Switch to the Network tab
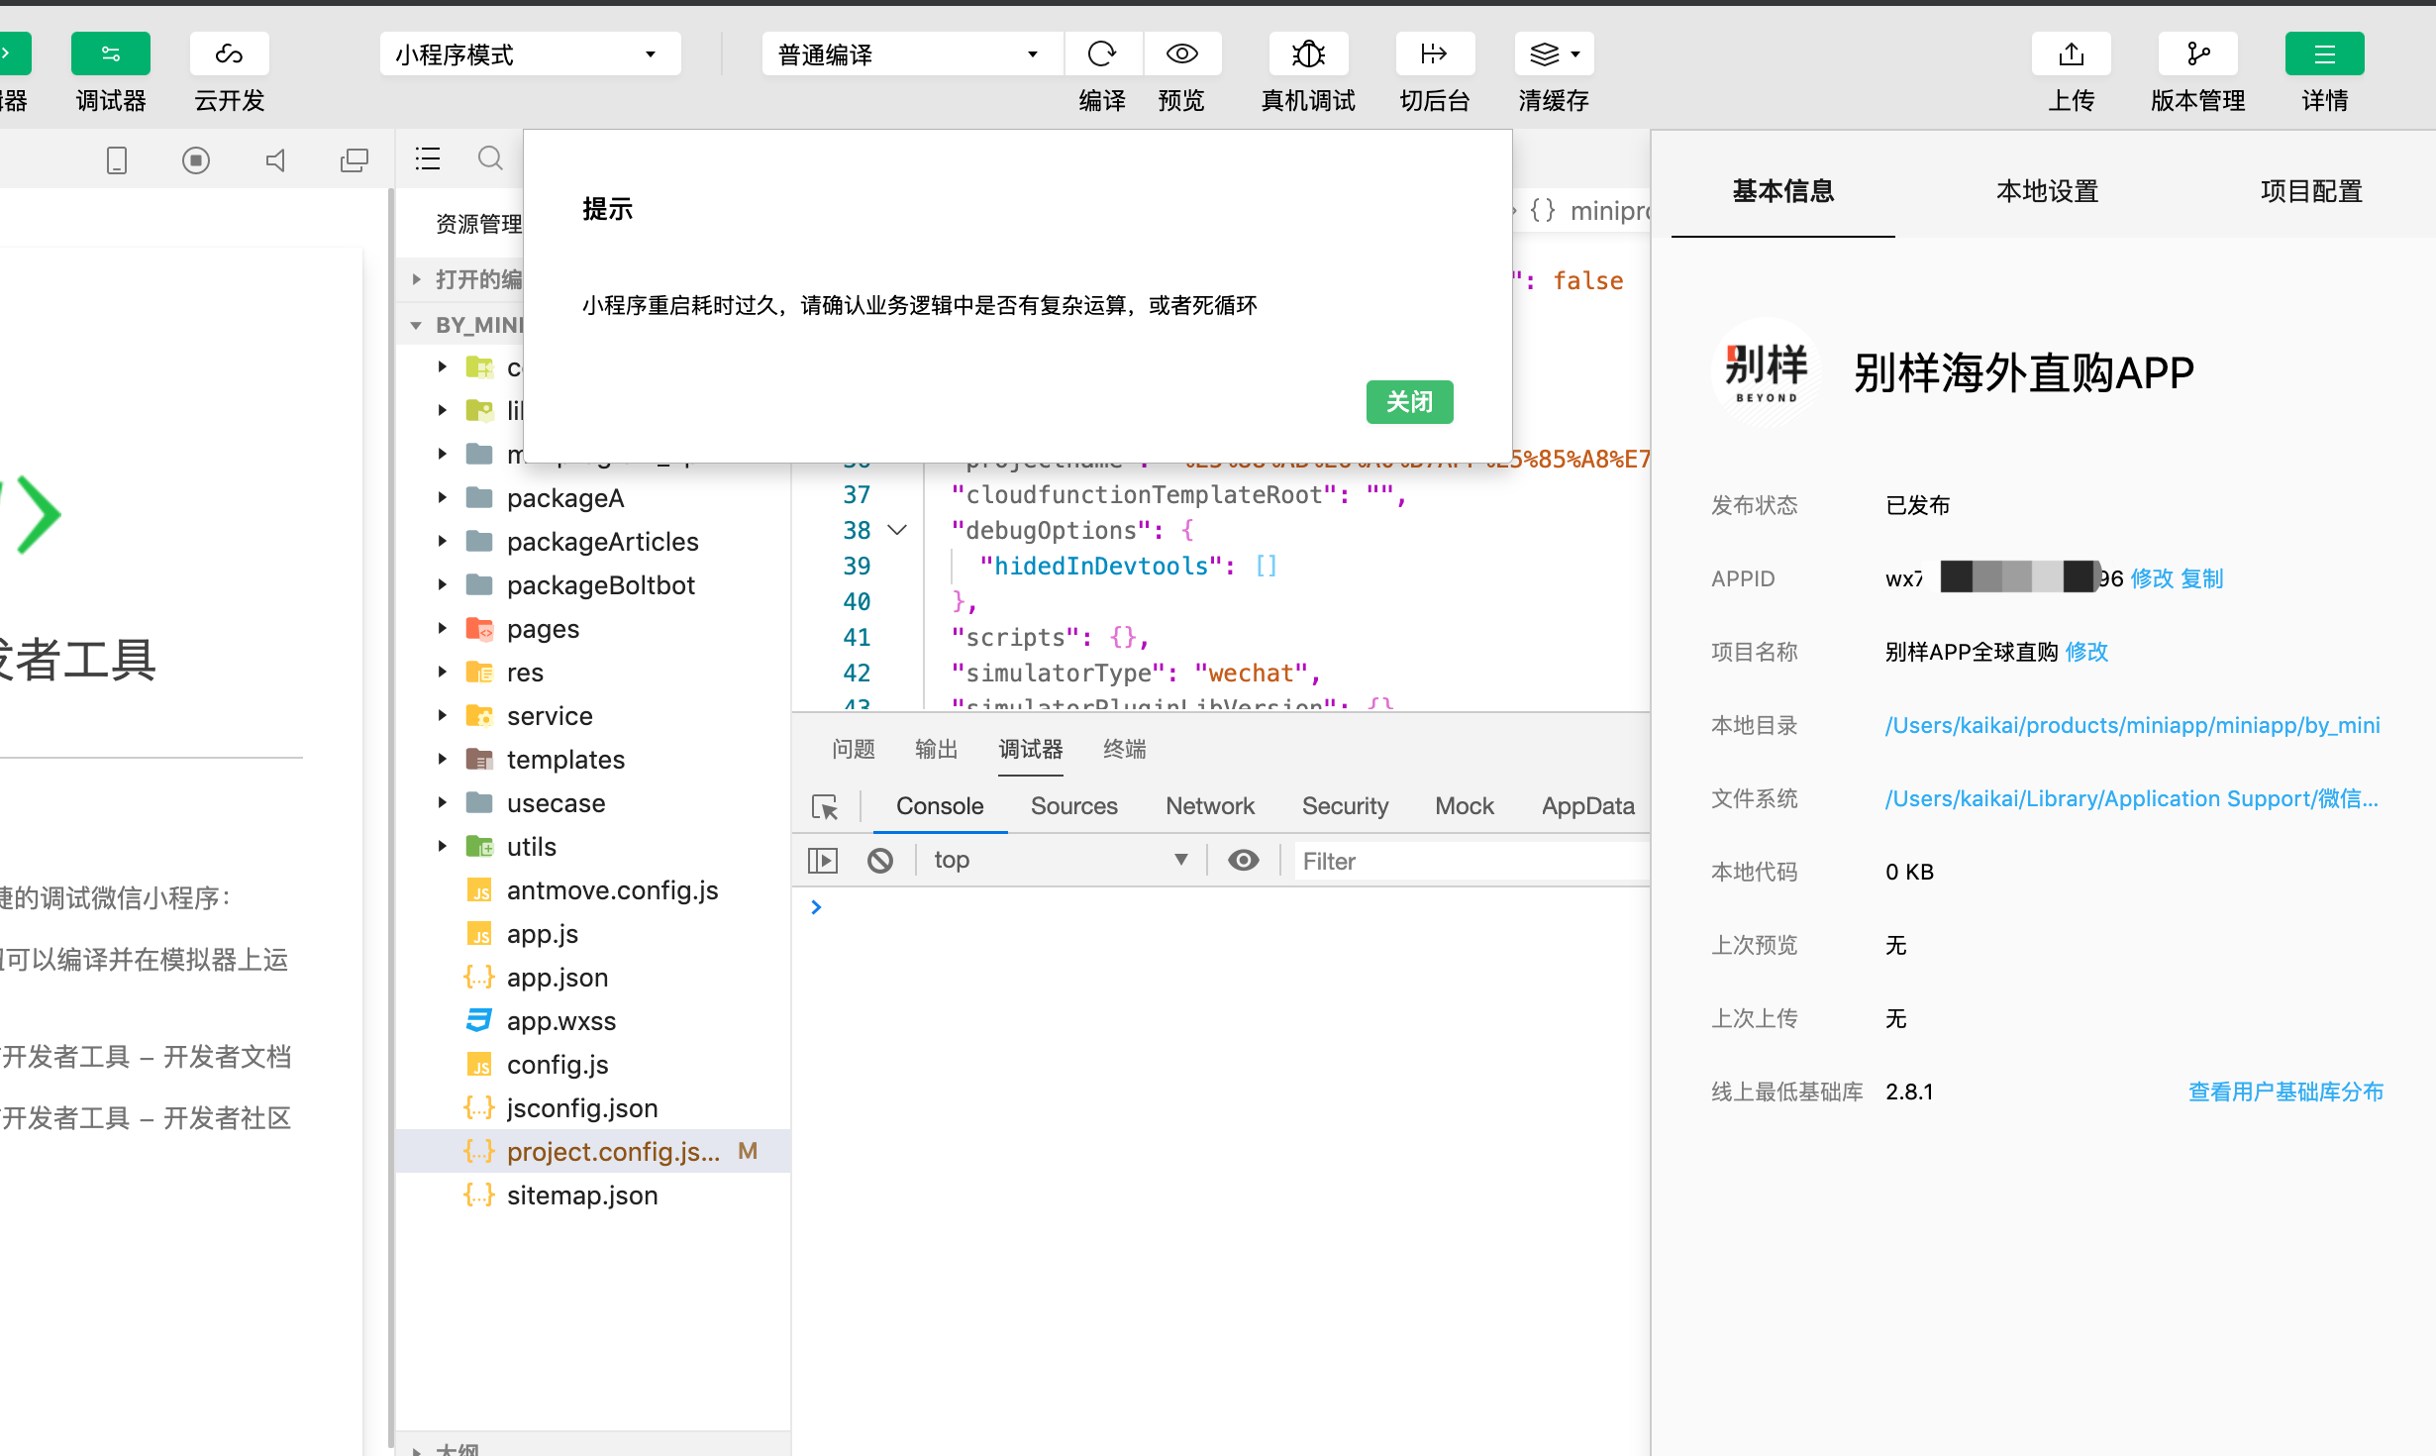 click(x=1209, y=806)
